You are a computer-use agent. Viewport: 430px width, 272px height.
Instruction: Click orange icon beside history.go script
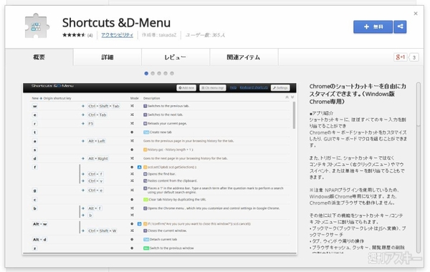(145, 150)
